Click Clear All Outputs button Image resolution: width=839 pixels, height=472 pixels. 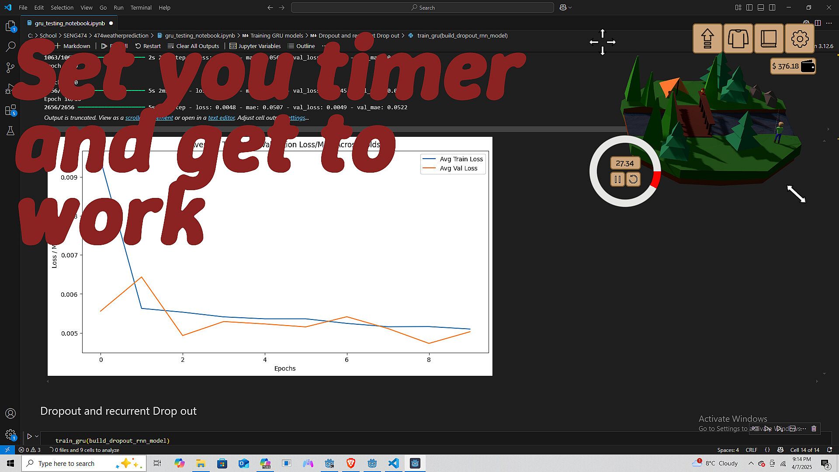pos(193,46)
